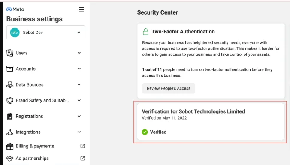Click the Brand Safety shield icon

10,101
